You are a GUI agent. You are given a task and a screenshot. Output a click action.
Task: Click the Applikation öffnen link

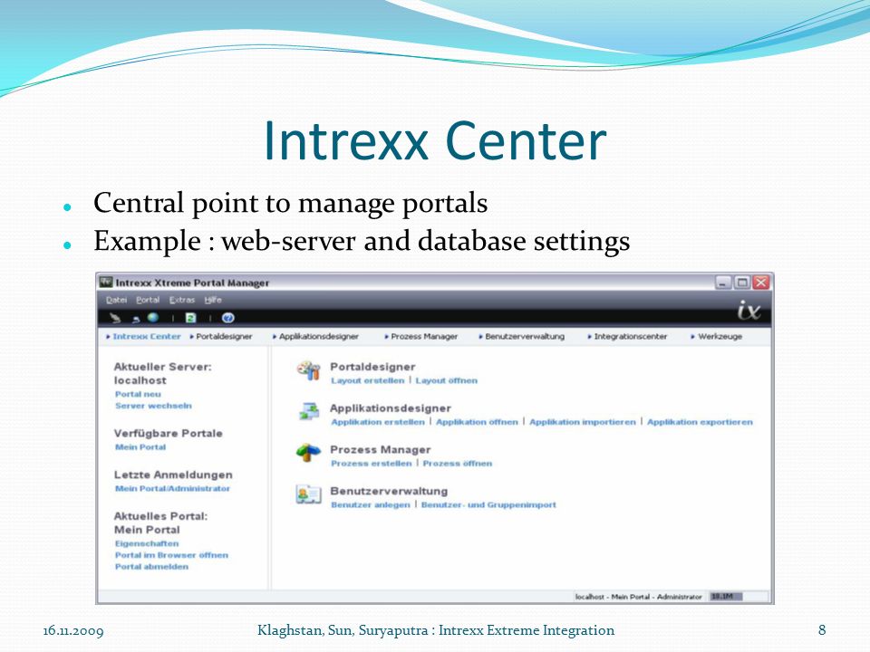click(478, 423)
